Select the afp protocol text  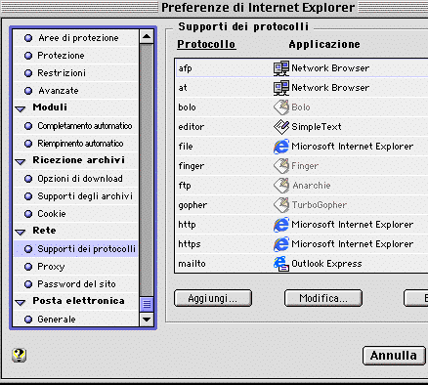pos(185,68)
